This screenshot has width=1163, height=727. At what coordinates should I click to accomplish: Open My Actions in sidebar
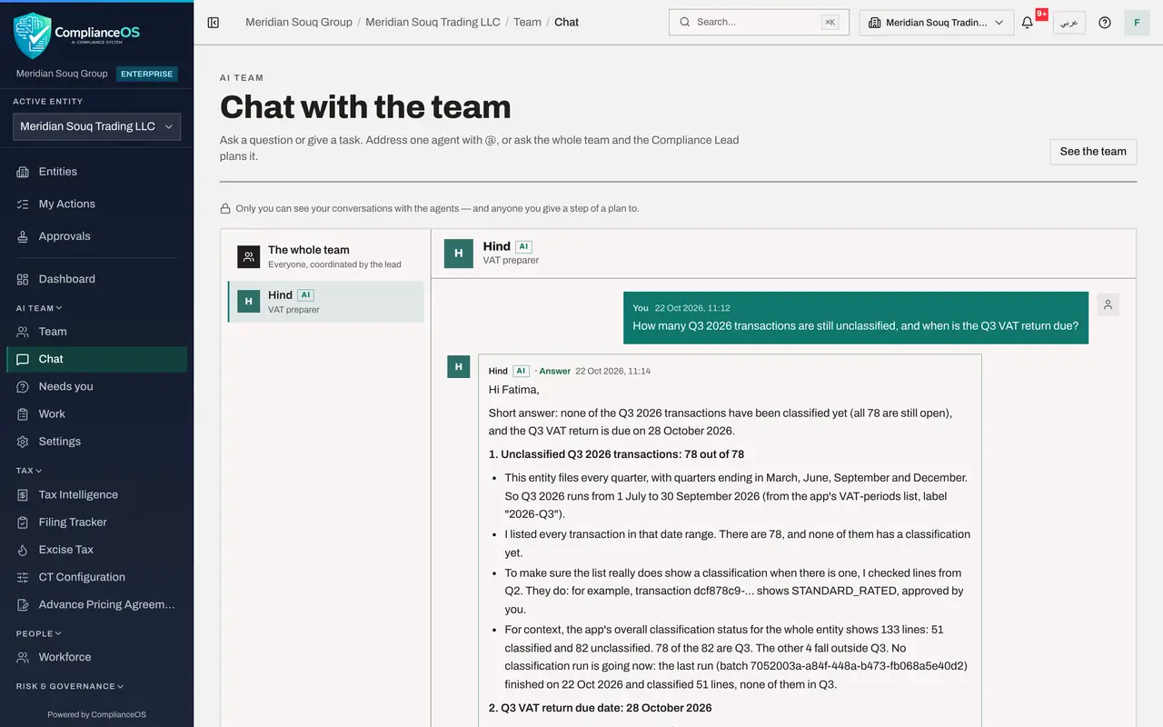click(x=96, y=204)
